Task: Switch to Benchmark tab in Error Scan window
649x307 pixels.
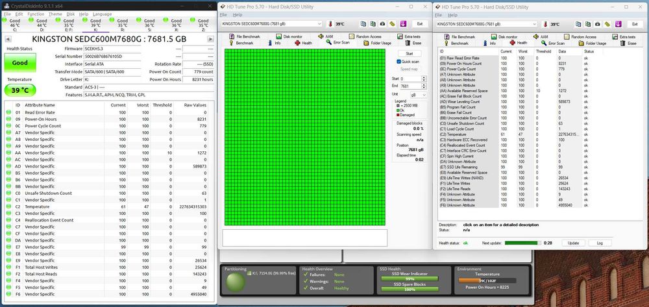Action: click(x=241, y=43)
